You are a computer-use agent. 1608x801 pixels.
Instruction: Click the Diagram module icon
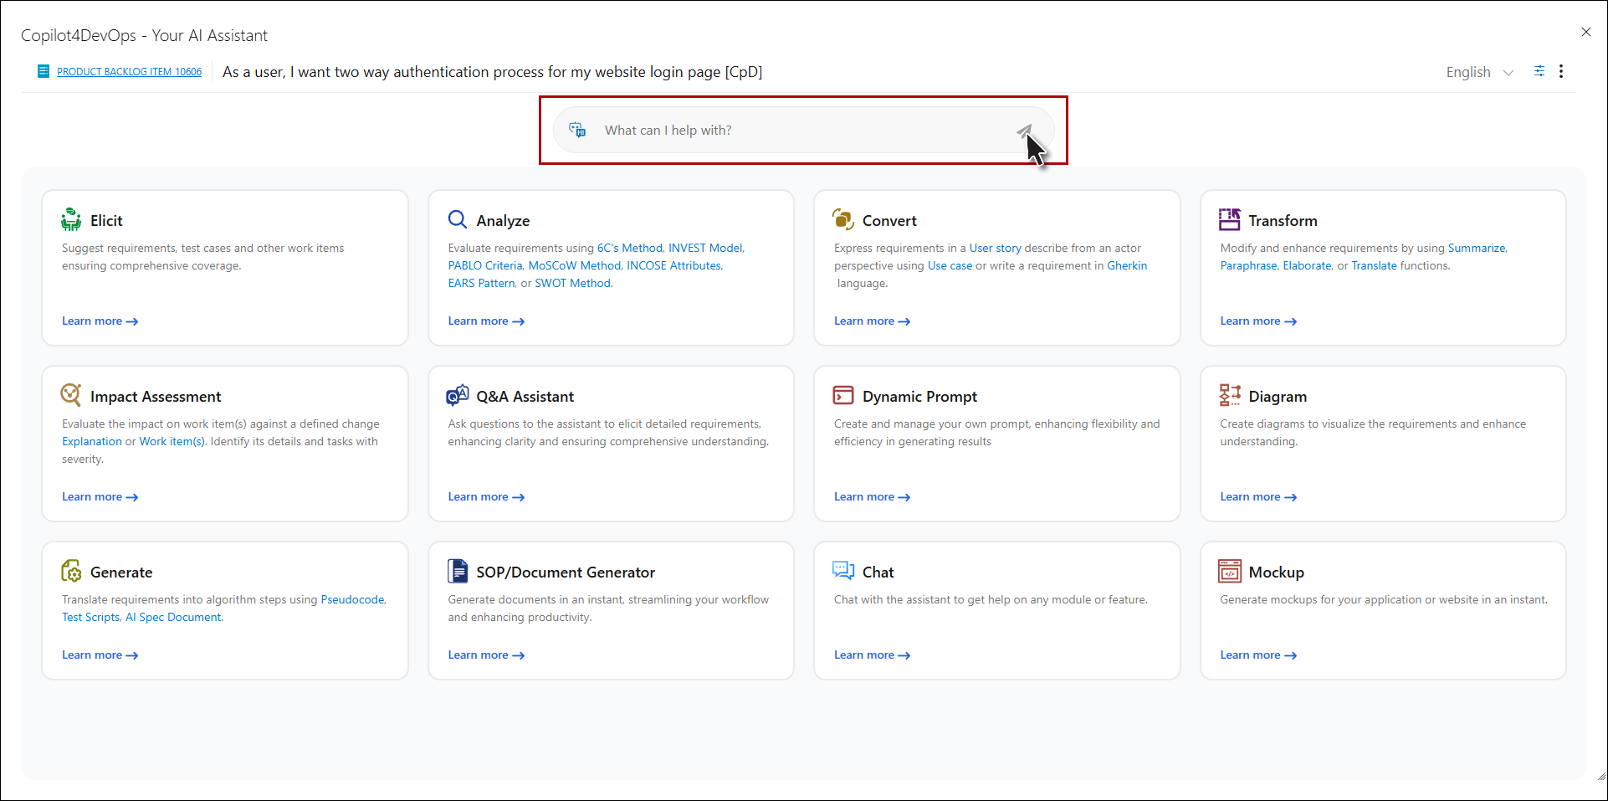tap(1229, 395)
